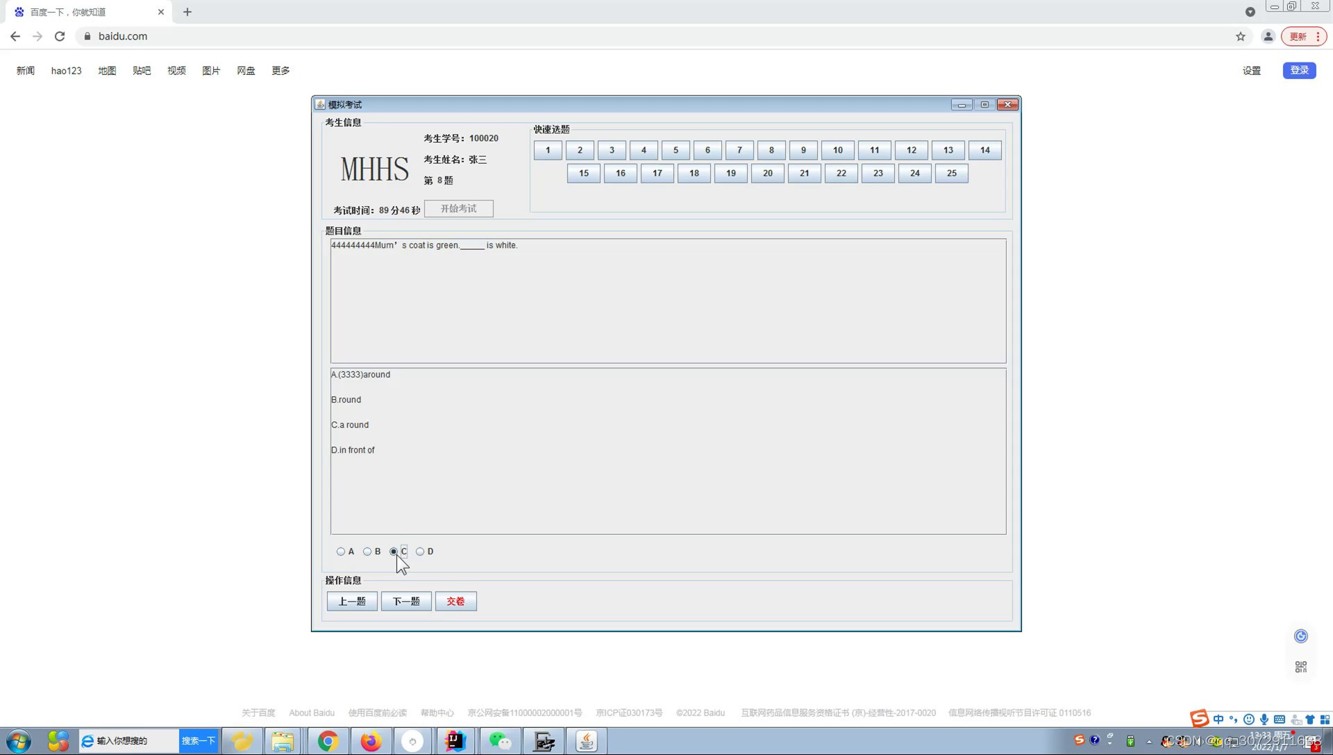Image resolution: width=1333 pixels, height=755 pixels.
Task: Select answer C radio button
Action: [x=394, y=552]
